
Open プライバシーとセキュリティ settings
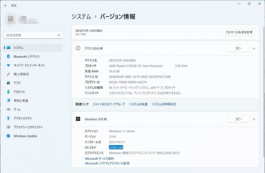tap(33, 127)
